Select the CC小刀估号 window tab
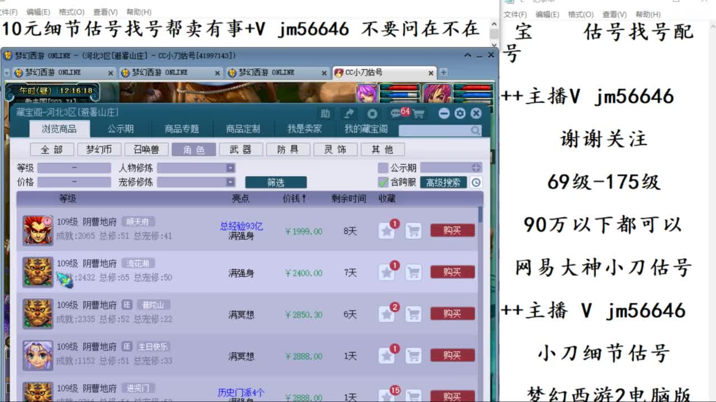Image resolution: width=716 pixels, height=402 pixels. click(x=384, y=73)
